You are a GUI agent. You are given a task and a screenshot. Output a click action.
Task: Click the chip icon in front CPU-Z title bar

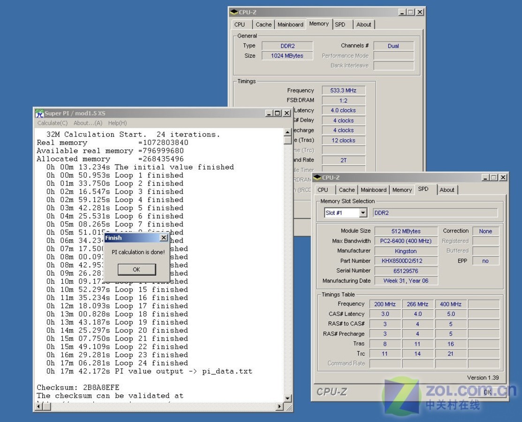[317, 177]
